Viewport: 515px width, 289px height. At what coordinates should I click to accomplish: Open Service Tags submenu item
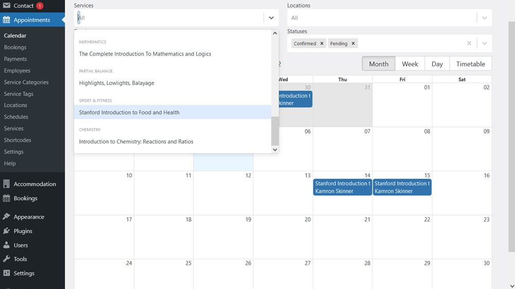point(19,94)
